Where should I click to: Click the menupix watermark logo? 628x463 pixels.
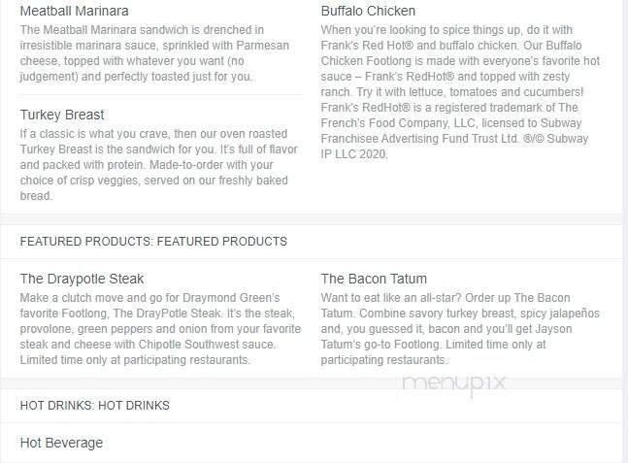tap(453, 383)
